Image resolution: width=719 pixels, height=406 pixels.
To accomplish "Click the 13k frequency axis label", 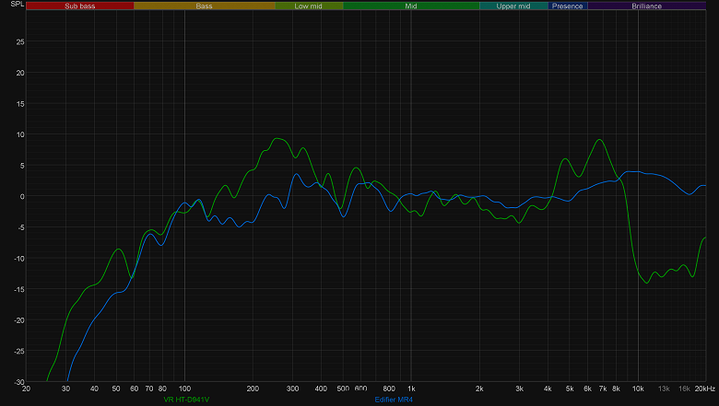I will pos(664,389).
